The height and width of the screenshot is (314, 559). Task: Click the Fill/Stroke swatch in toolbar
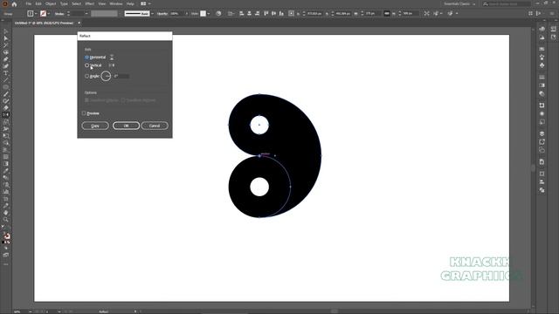click(x=6, y=236)
